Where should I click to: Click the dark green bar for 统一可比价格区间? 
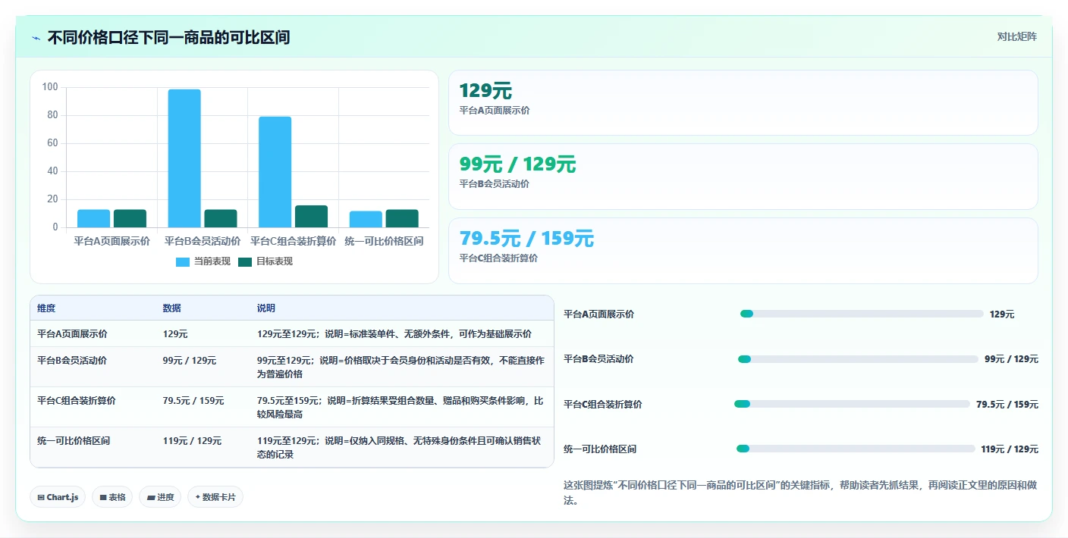pyautogui.click(x=402, y=218)
